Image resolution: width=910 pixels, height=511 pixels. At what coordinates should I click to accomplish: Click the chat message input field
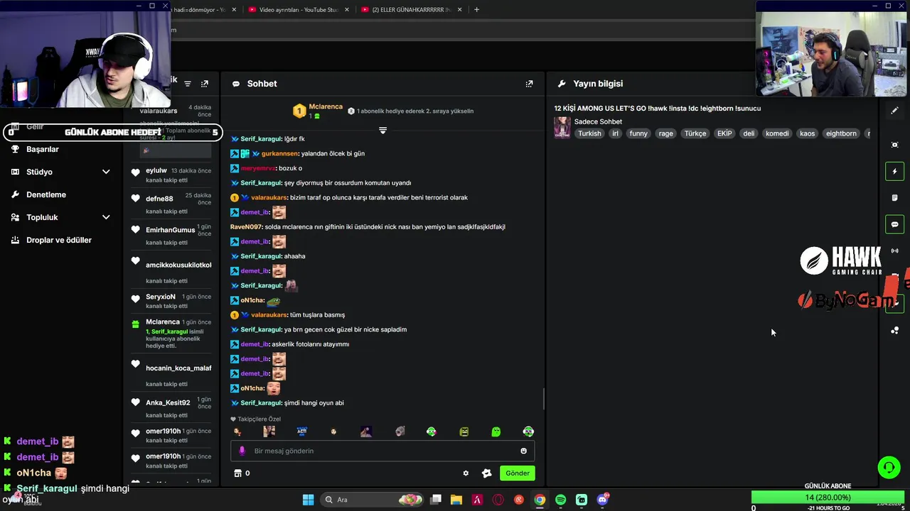[382, 451]
